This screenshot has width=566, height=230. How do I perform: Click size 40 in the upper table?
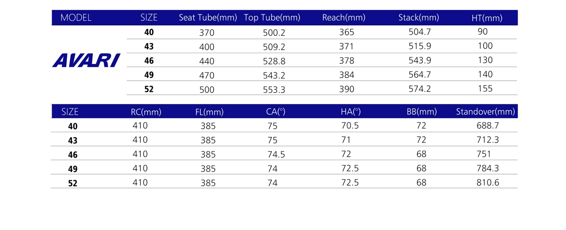click(149, 32)
